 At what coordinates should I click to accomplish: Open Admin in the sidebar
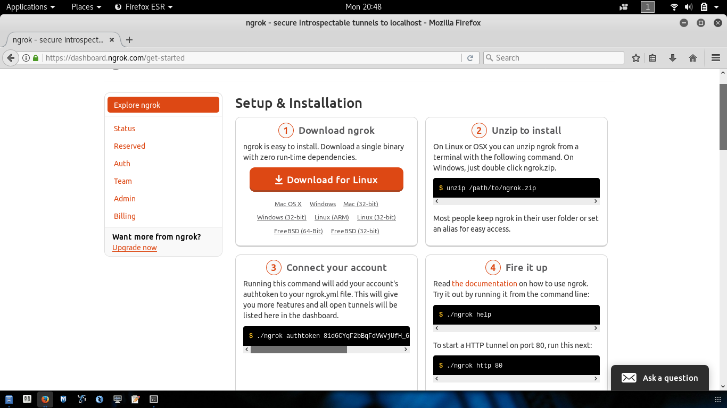pyautogui.click(x=125, y=199)
